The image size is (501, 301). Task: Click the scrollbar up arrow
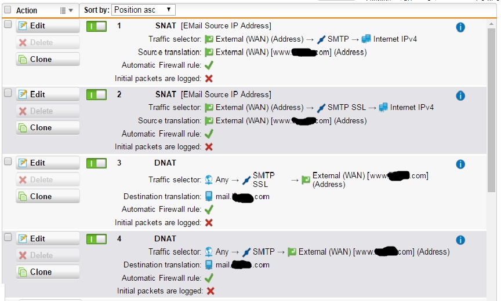(491, 24)
